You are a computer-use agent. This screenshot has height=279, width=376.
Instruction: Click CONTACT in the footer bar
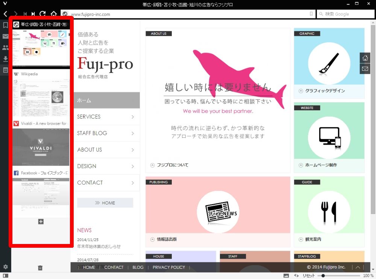(114, 267)
